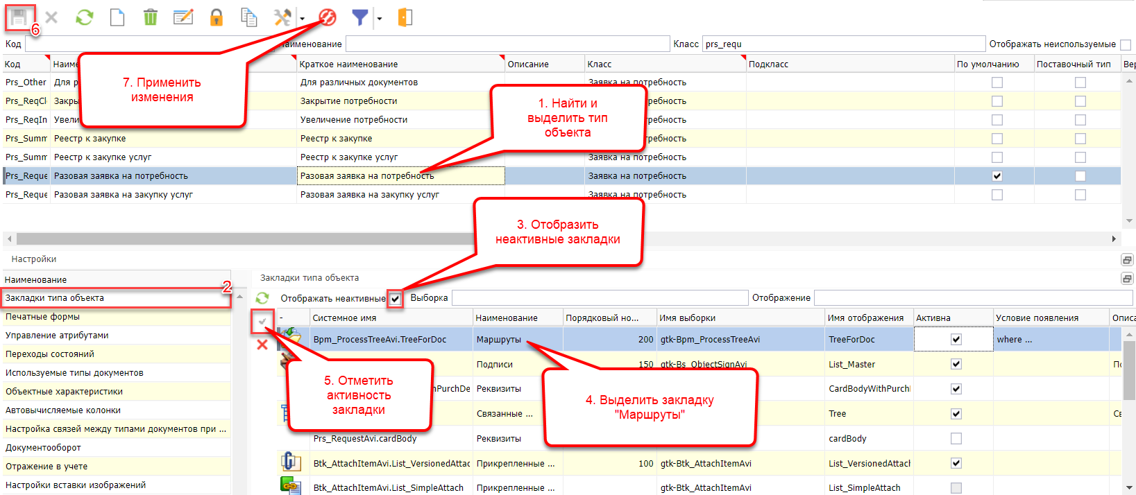The width and height of the screenshot is (1136, 495).
Task: Open dropdown arrow next to tools icon
Action: (x=302, y=19)
